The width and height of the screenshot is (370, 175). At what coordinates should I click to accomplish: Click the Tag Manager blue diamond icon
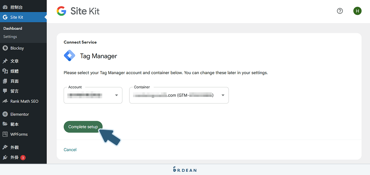pyautogui.click(x=69, y=56)
